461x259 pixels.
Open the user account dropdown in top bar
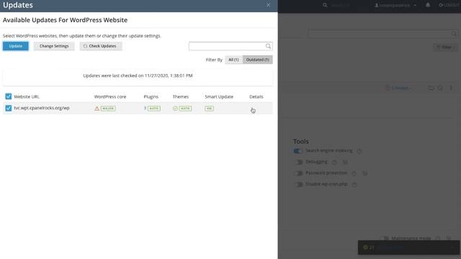[395, 5]
